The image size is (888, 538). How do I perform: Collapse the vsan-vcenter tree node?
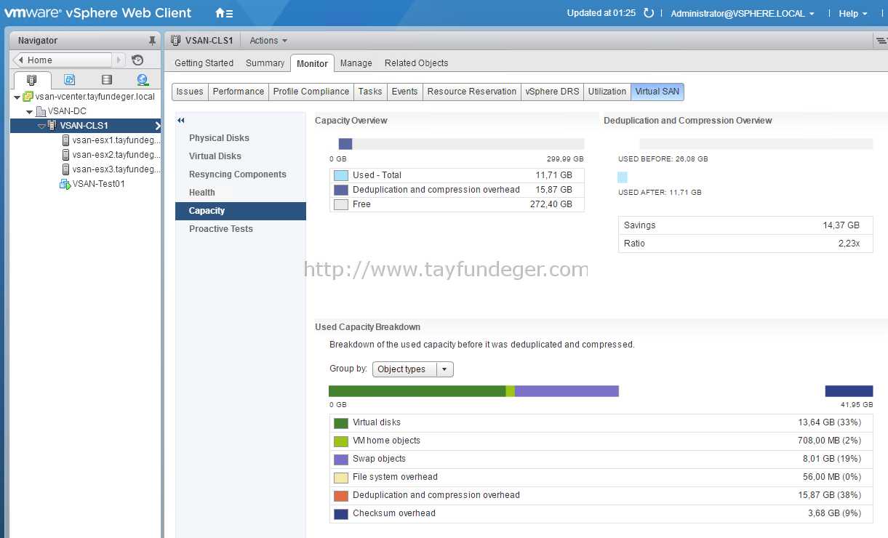coord(17,97)
